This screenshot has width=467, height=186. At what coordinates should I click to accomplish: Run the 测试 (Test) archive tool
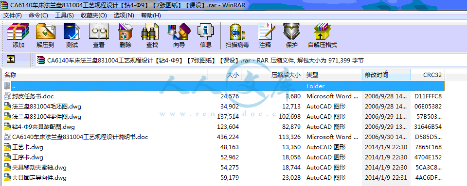click(72, 35)
